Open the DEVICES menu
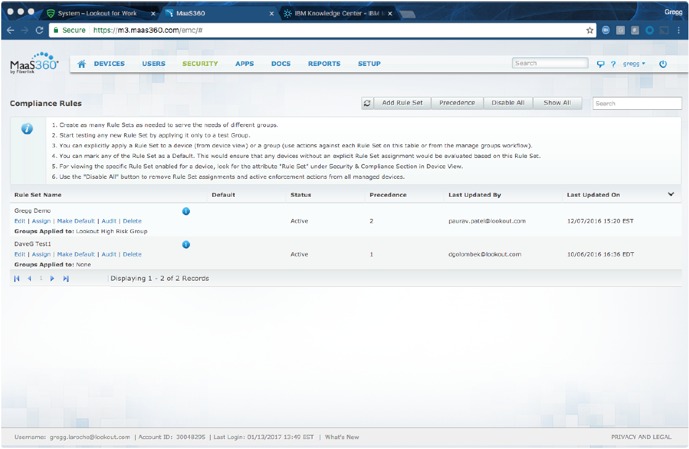Screen dimensions: 689x449 pos(109,64)
